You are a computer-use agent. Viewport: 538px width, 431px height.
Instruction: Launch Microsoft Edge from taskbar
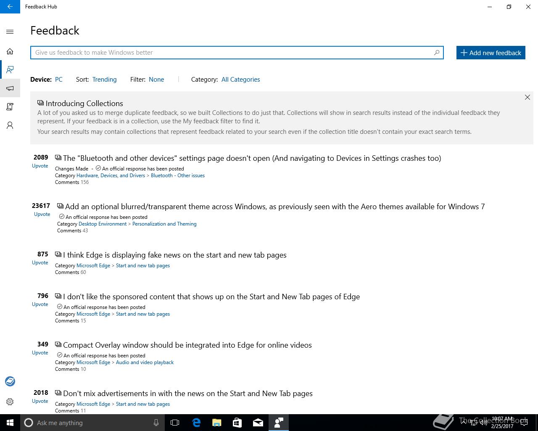pos(196,423)
